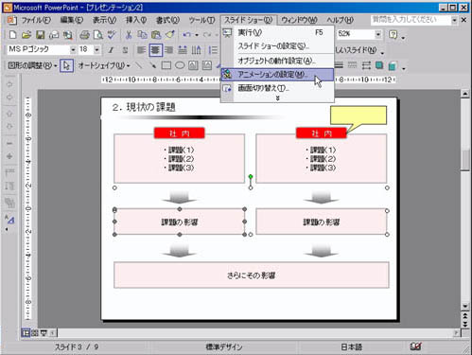Choose 画面切り替え menu item

277,88
